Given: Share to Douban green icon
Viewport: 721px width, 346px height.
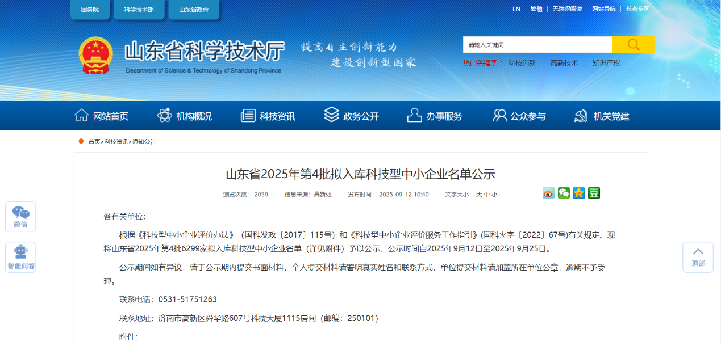Looking at the screenshot, I should pyautogui.click(x=594, y=193).
